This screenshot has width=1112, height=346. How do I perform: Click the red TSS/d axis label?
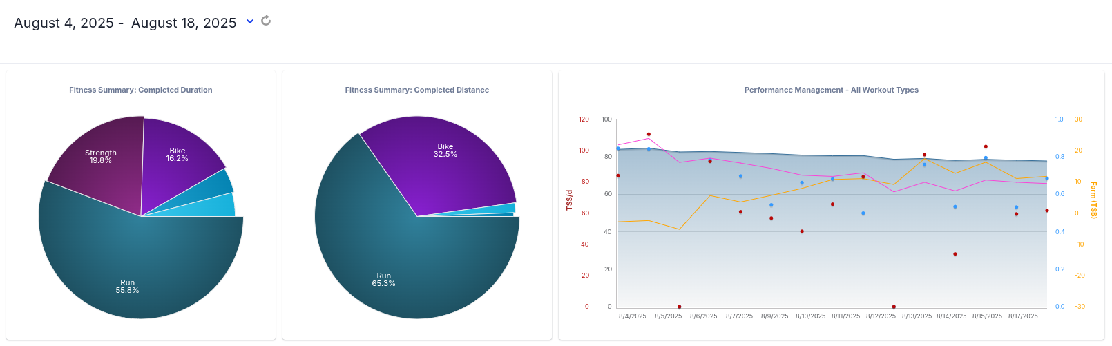click(x=570, y=200)
